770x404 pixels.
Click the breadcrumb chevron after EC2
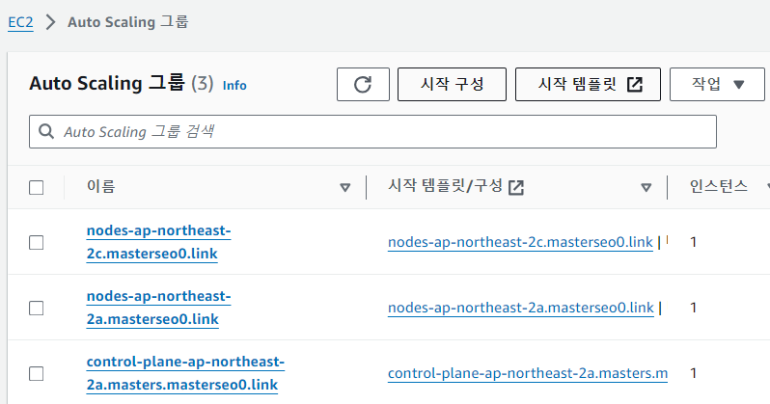click(50, 22)
